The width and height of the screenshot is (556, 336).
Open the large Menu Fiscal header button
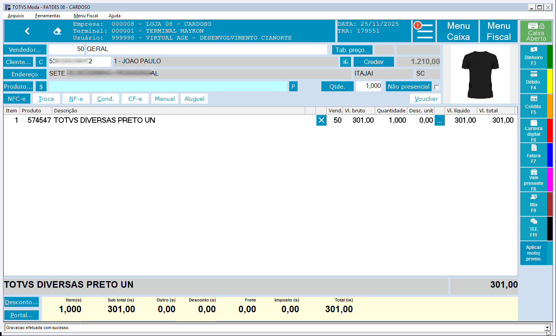[499, 31]
